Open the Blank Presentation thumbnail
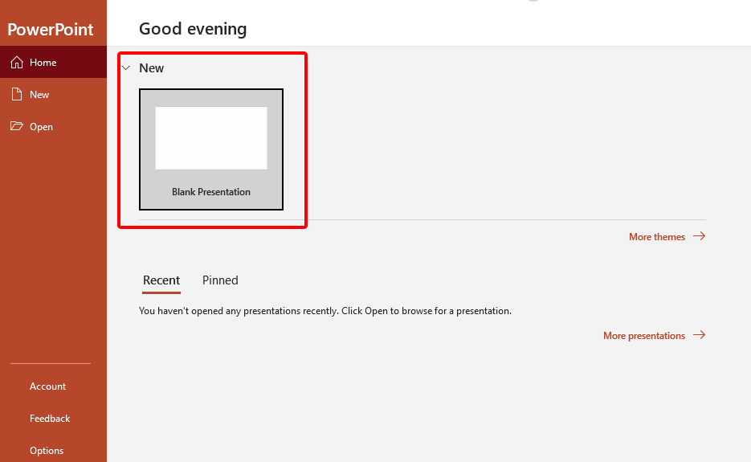 [x=211, y=149]
